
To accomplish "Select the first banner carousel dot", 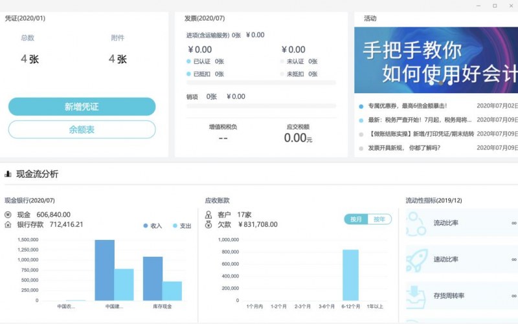I will coord(431,83).
